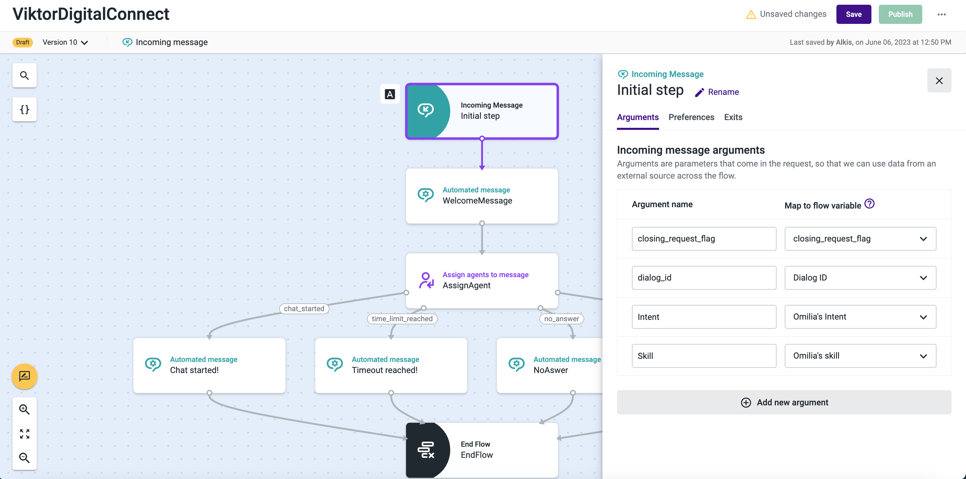Expand the Version 10 dropdown
The image size is (966, 479).
pyautogui.click(x=65, y=42)
